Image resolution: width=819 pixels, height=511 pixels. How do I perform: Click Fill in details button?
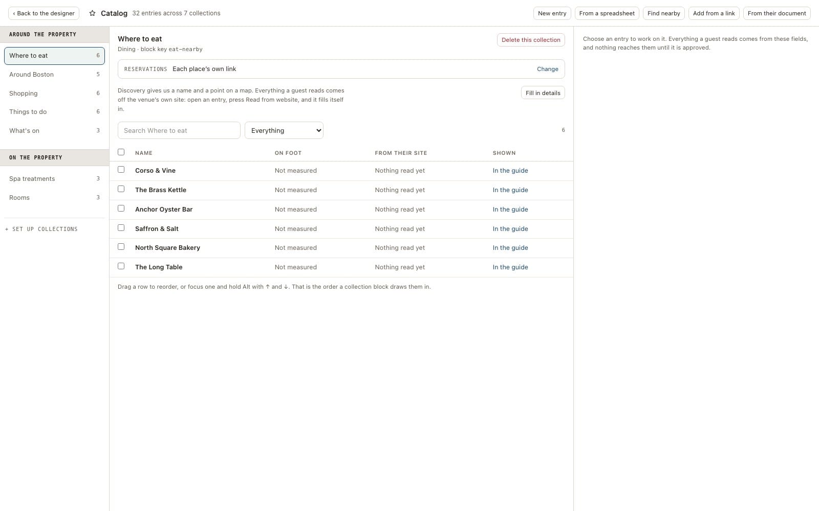(543, 93)
